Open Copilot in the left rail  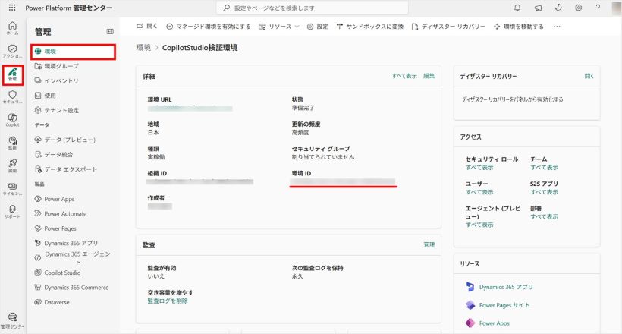click(x=12, y=120)
